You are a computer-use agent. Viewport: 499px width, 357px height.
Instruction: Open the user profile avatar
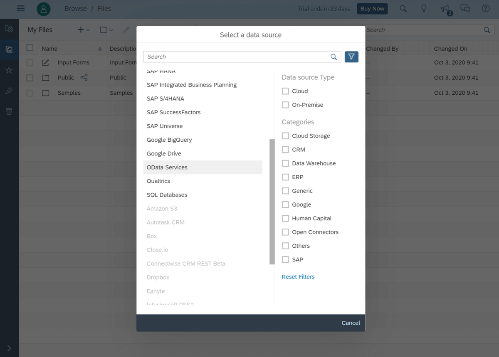click(44, 8)
